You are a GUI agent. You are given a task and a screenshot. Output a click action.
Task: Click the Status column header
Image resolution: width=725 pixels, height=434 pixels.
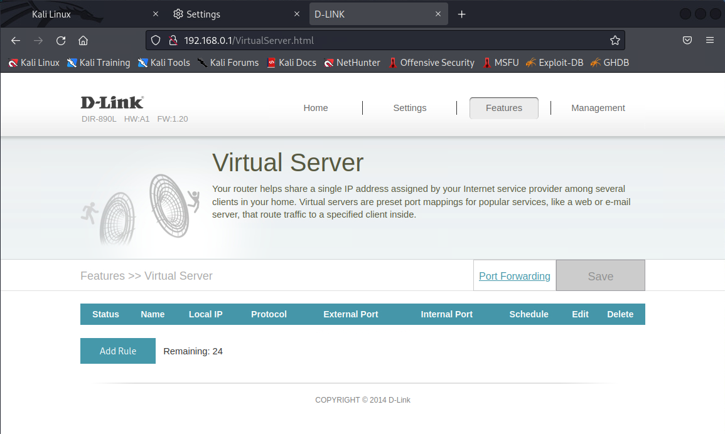click(105, 314)
